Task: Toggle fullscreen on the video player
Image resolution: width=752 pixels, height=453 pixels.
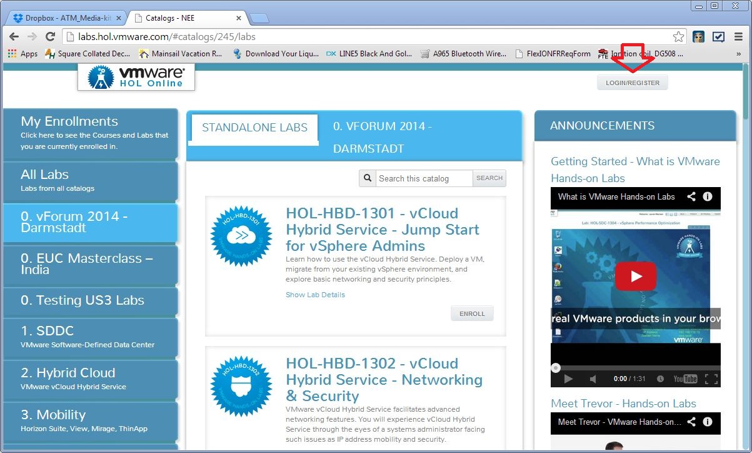Action: [x=711, y=379]
